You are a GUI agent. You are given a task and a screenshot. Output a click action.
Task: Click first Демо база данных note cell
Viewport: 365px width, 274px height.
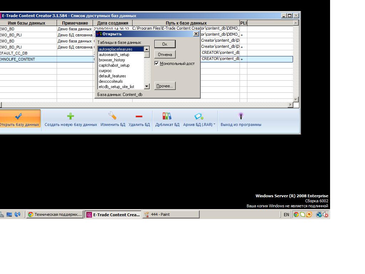tap(75, 29)
